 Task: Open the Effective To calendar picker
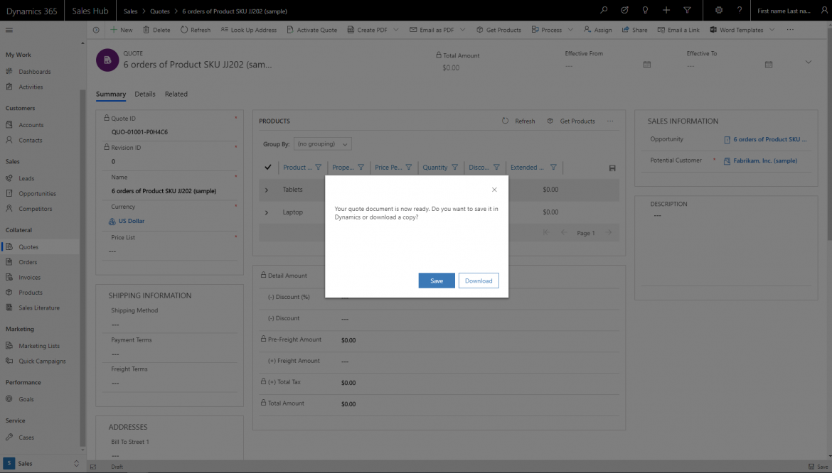pos(768,65)
